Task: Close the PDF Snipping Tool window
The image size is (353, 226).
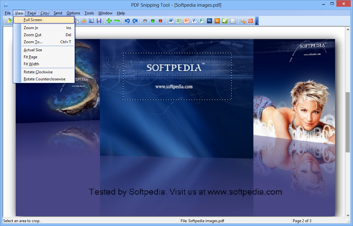Action: tap(344, 4)
